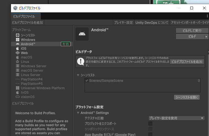209x136 pixels.
Task: Select the Windows Server platform row
Action: 42,66
